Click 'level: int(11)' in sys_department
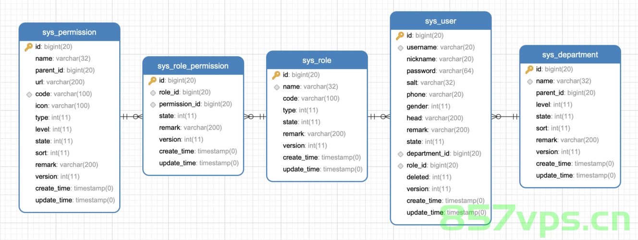This screenshot has height=240, width=638. click(554, 105)
